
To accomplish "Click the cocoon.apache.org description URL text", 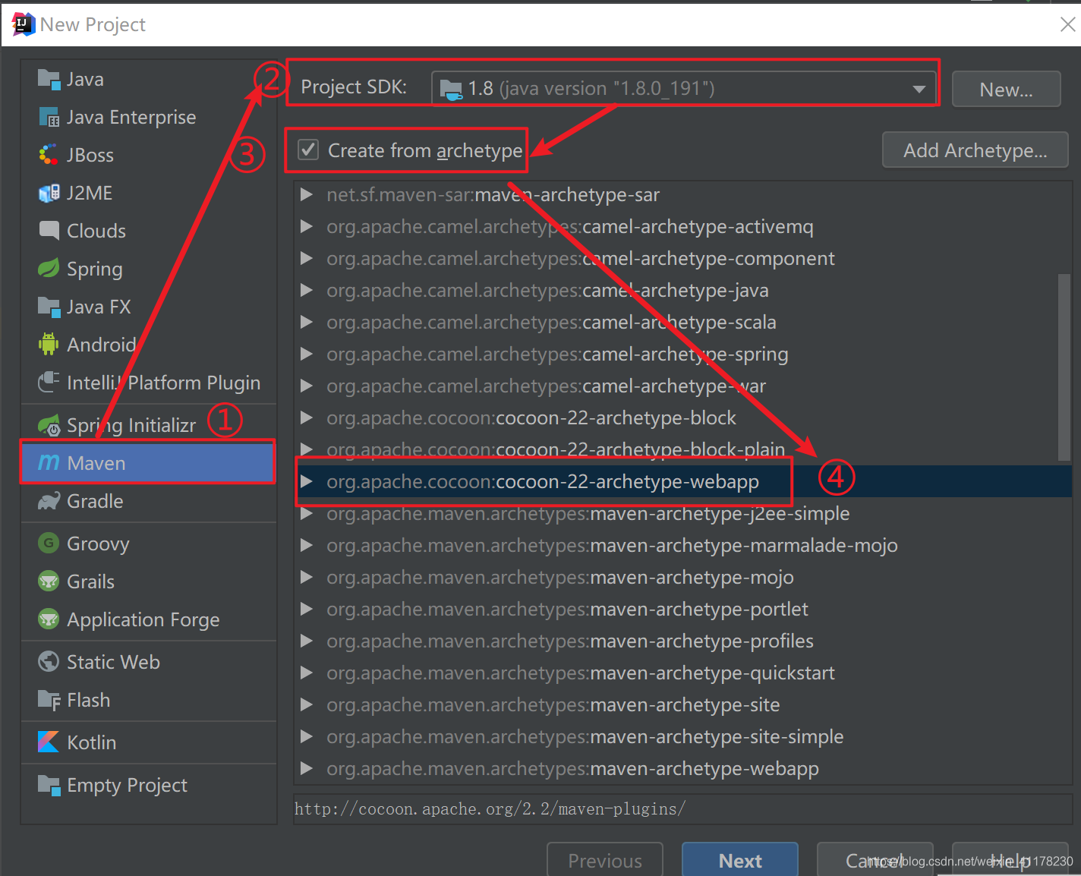I will [x=490, y=809].
